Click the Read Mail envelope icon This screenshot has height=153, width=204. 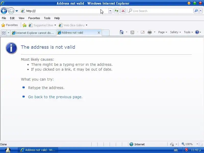coord(143,32)
